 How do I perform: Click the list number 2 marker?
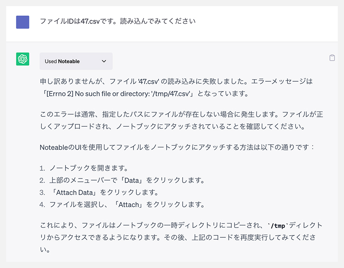[x=42, y=181]
